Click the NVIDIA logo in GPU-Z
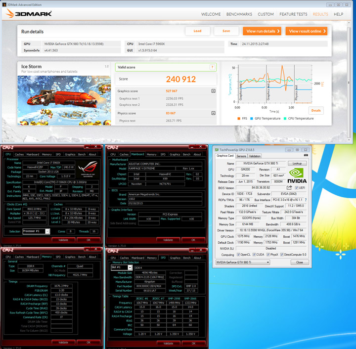Image resolution: width=356 pixels, height=349 pixels. click(x=297, y=176)
